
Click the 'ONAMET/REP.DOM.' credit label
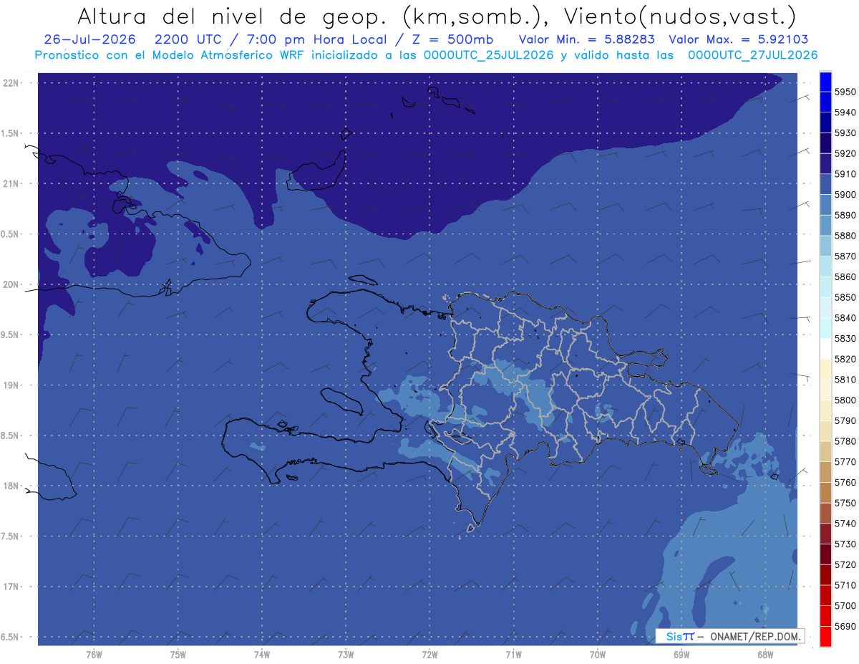coord(755,636)
